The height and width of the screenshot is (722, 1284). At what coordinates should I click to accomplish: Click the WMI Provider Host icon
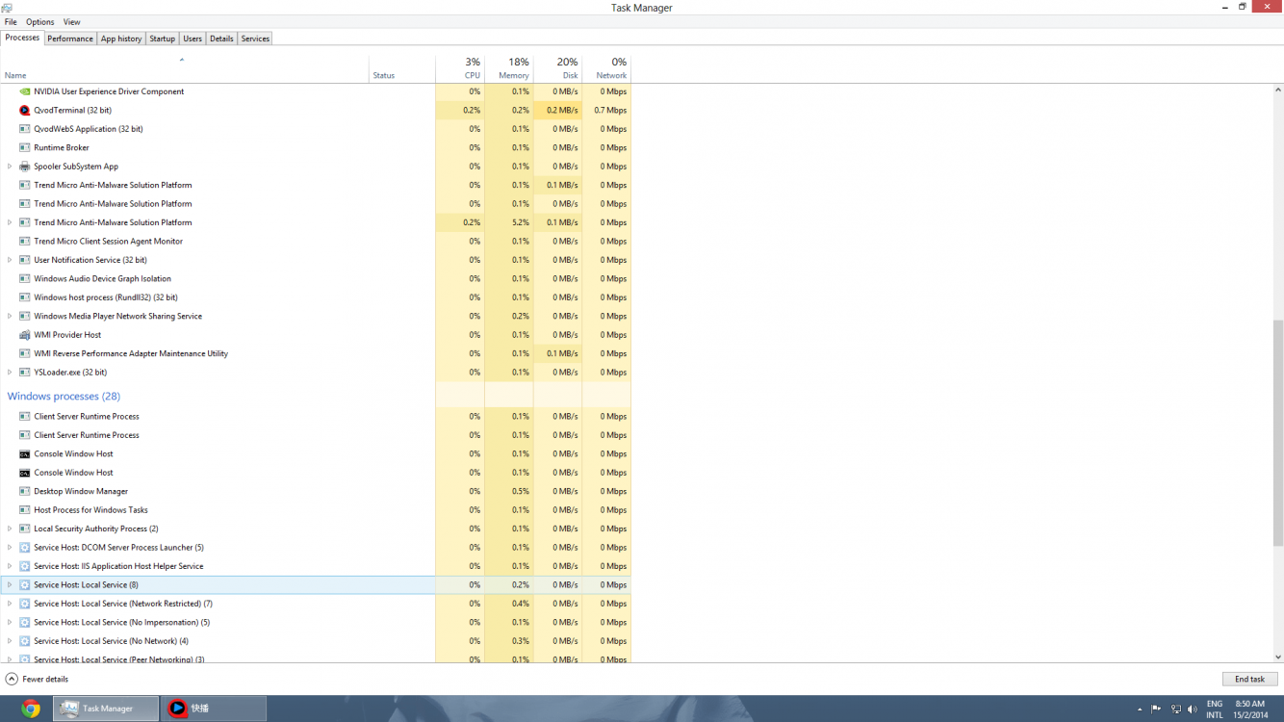click(x=25, y=335)
